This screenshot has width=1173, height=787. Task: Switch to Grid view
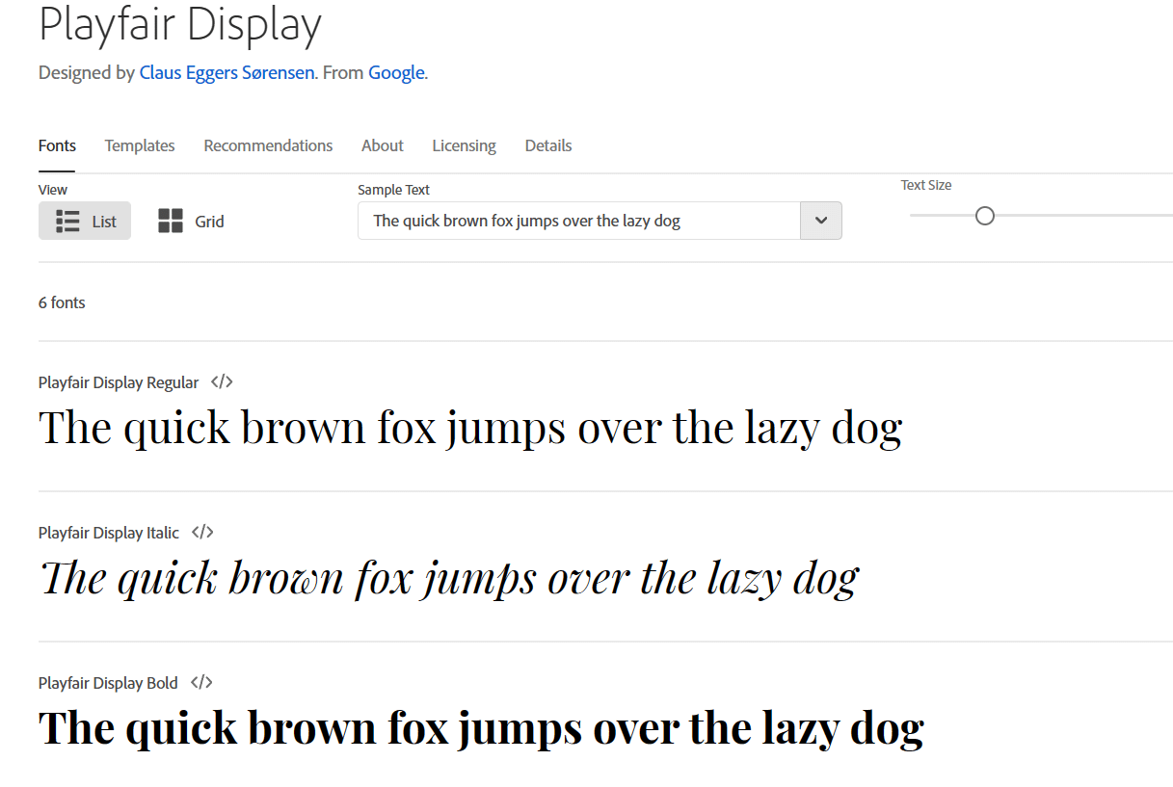191,222
